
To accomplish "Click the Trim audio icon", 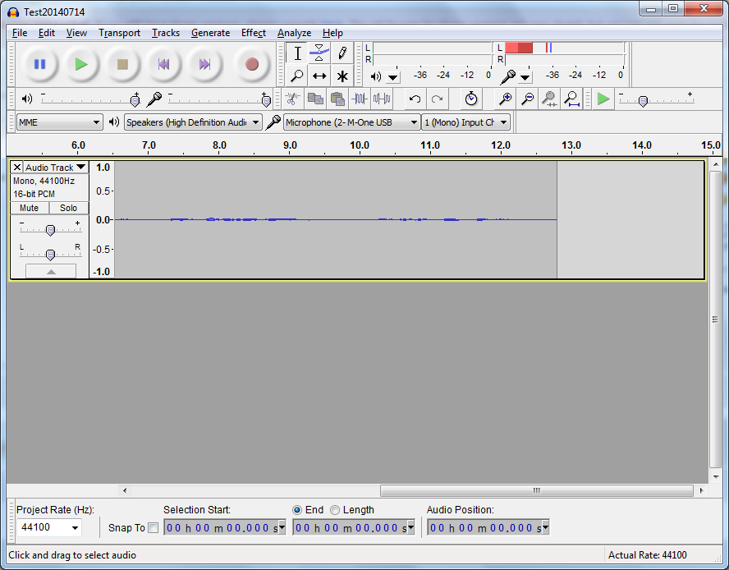I will 360,99.
